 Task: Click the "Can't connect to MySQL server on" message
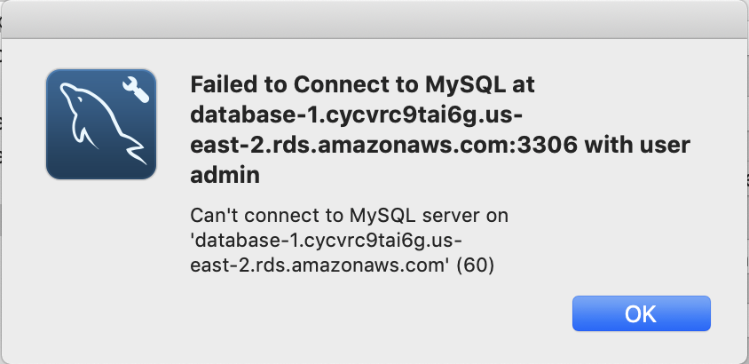point(349,216)
